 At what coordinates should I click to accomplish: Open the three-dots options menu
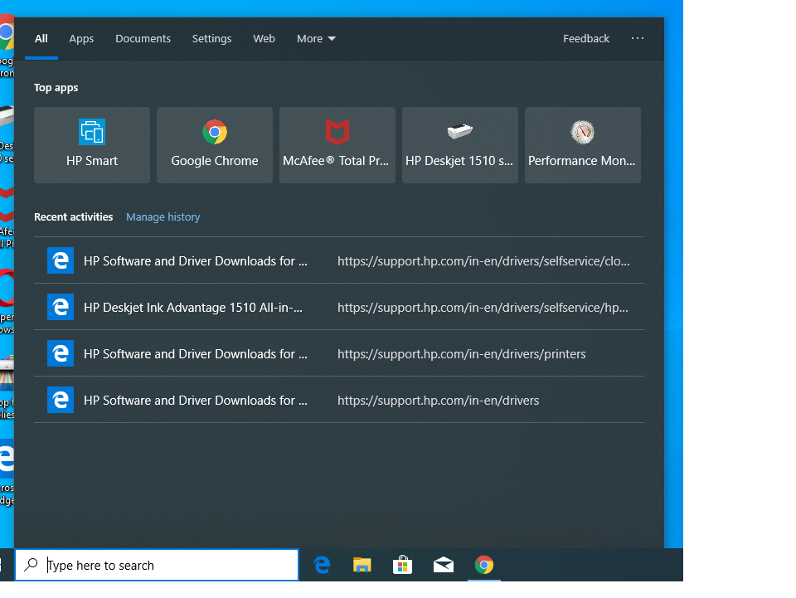point(638,39)
